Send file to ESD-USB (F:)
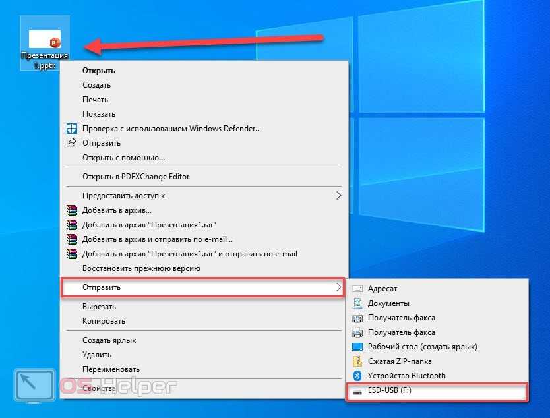The width and height of the screenshot is (550, 418). [x=437, y=392]
